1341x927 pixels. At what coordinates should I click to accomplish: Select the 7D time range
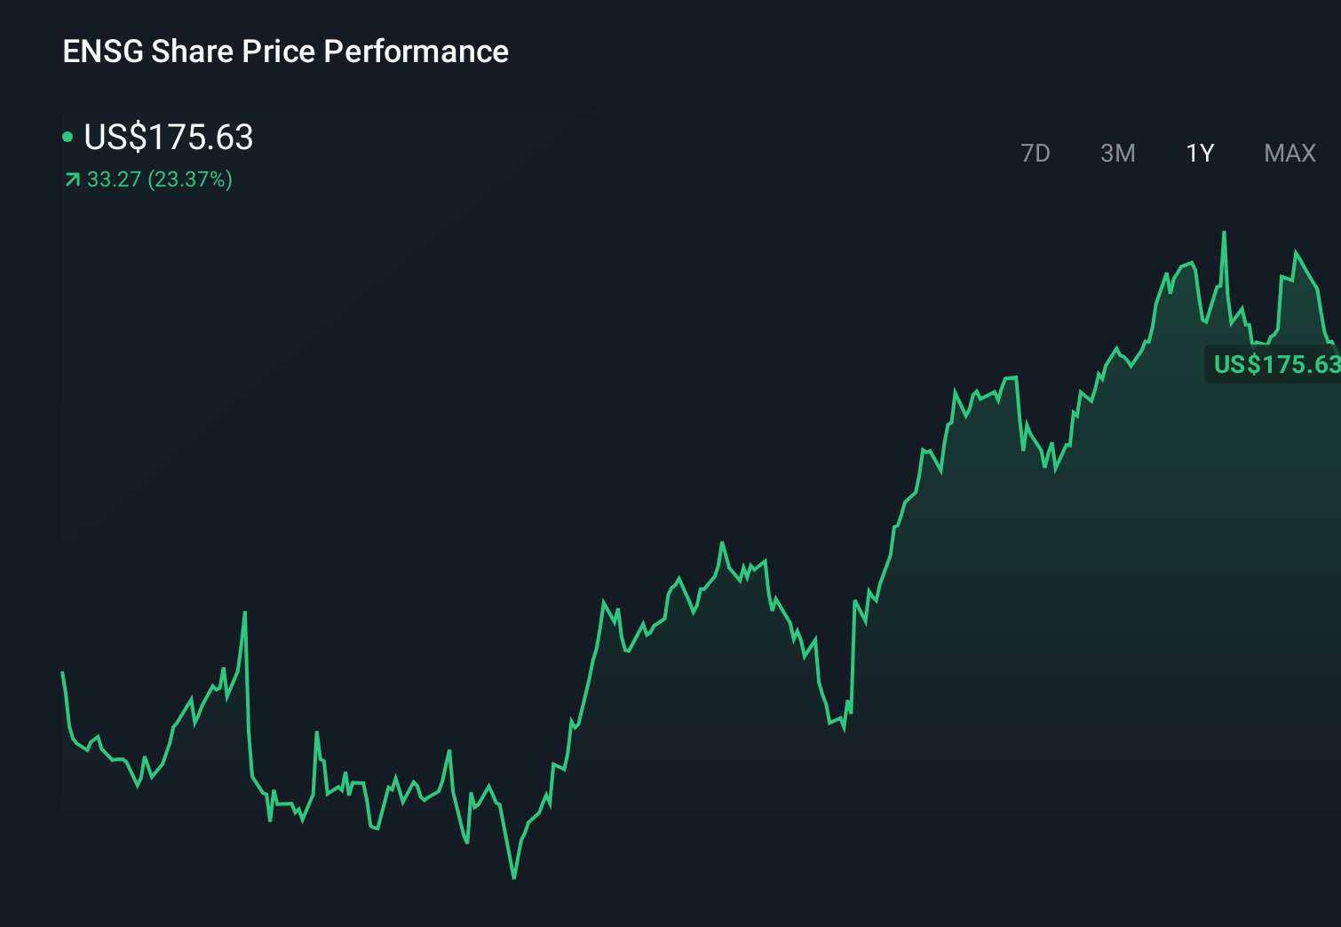[1036, 153]
